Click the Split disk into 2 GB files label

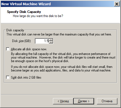click(x=26, y=77)
